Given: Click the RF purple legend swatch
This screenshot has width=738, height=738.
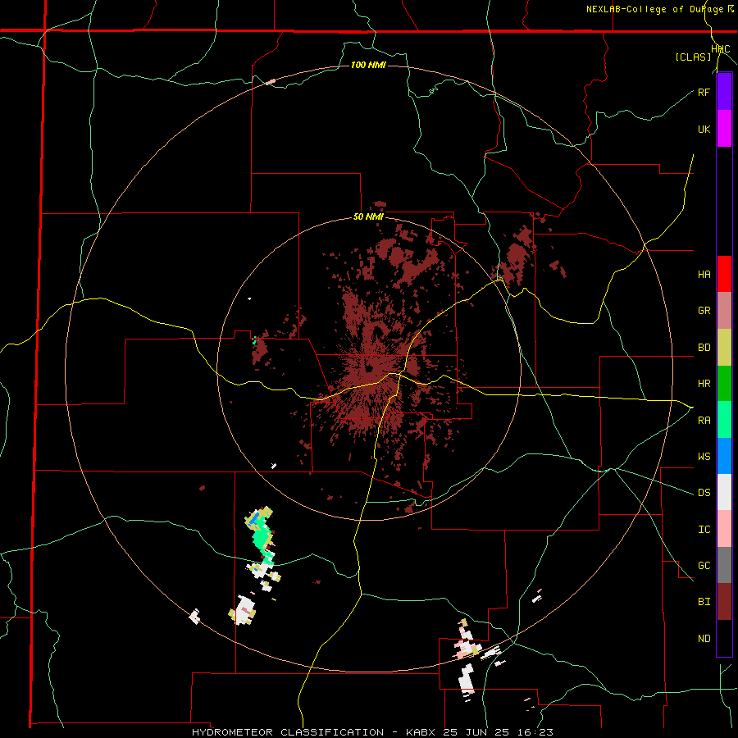Looking at the screenshot, I should [x=724, y=92].
